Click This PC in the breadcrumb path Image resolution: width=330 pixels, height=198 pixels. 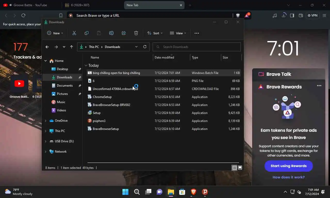(x=94, y=47)
